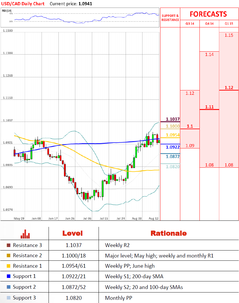The height and width of the screenshot is (303, 239).
Task: Click the 1.1037 level table cell
Action: [74, 245]
